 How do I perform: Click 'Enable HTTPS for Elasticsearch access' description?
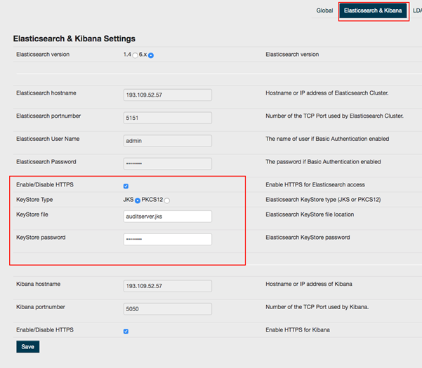coord(315,184)
